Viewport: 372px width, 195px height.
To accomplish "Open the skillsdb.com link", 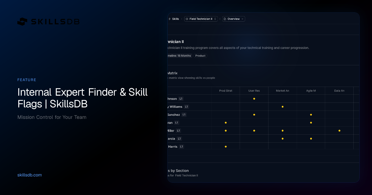I will (x=30, y=175).
